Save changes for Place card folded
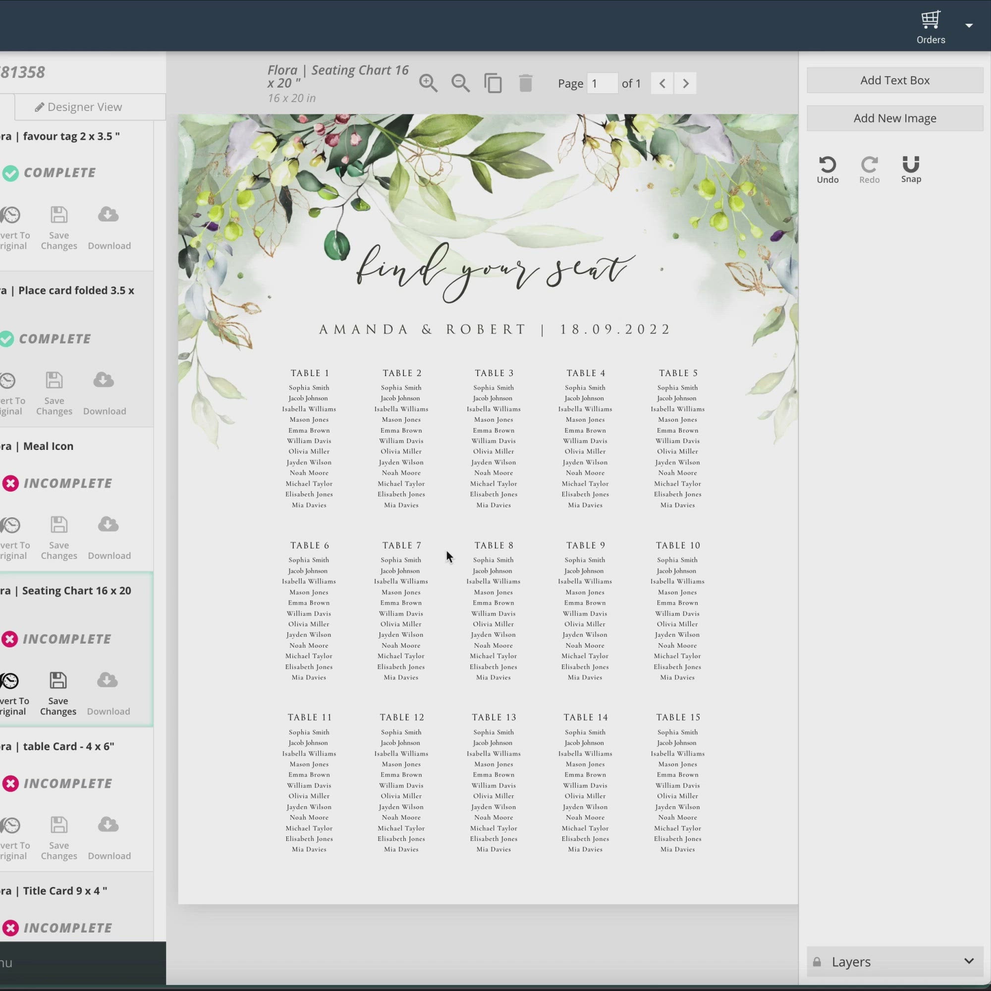This screenshot has height=991, width=991. [54, 393]
